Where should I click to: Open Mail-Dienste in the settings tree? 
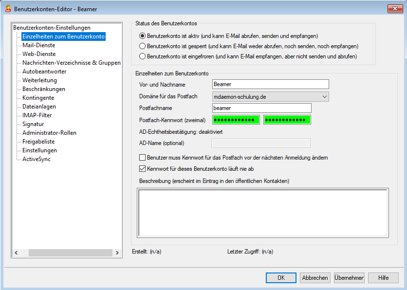(x=38, y=45)
